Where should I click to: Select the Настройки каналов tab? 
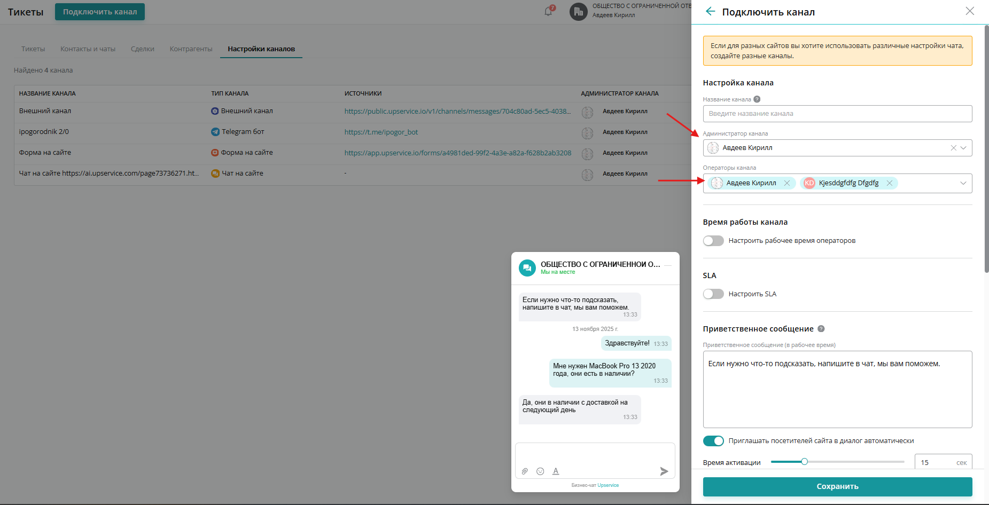[261, 49]
